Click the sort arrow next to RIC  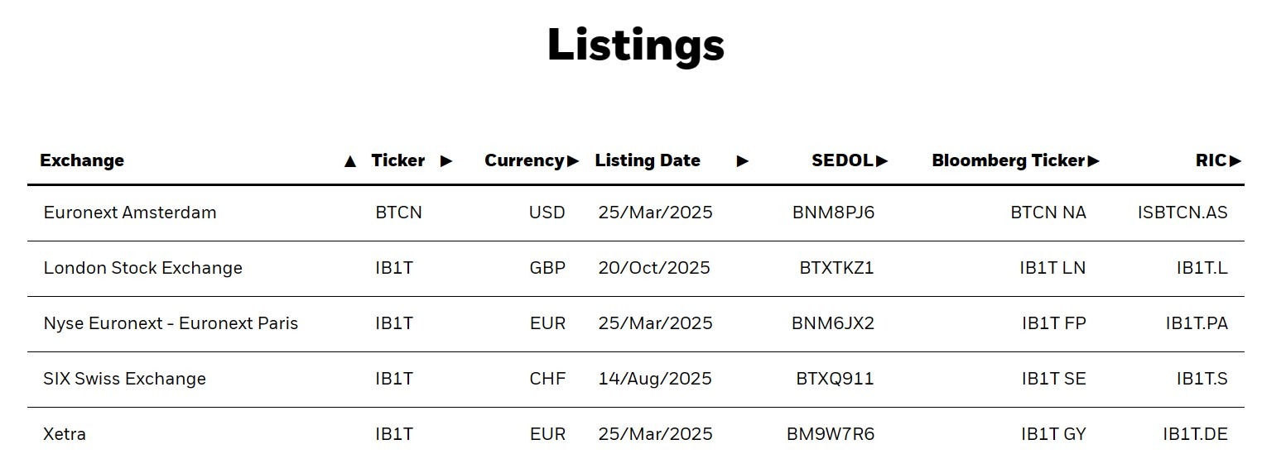click(1235, 161)
